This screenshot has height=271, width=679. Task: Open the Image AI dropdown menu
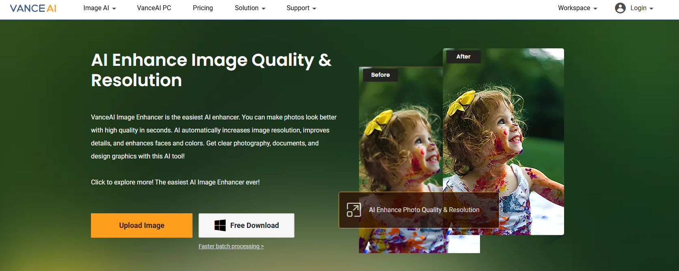click(x=99, y=8)
